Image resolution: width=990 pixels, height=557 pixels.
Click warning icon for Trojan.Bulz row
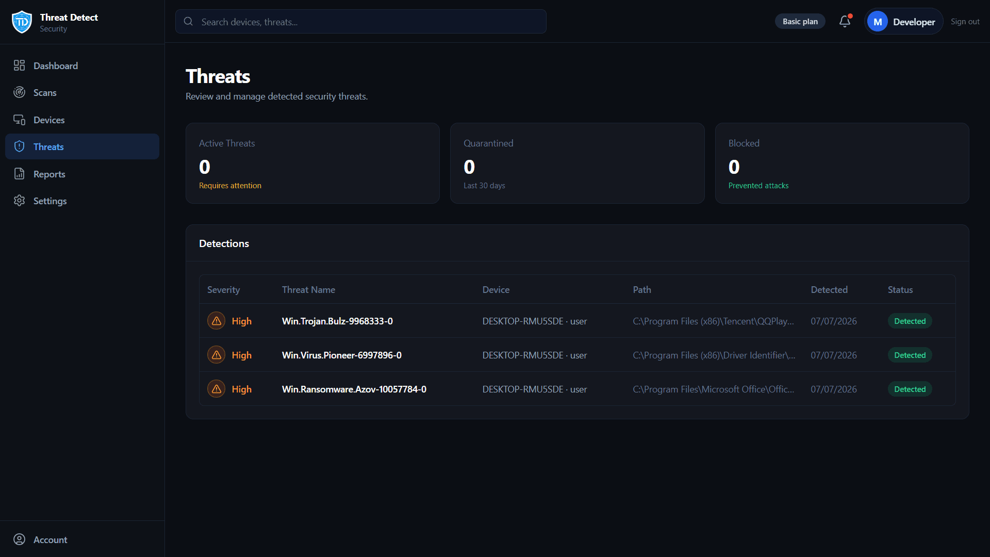(x=216, y=321)
